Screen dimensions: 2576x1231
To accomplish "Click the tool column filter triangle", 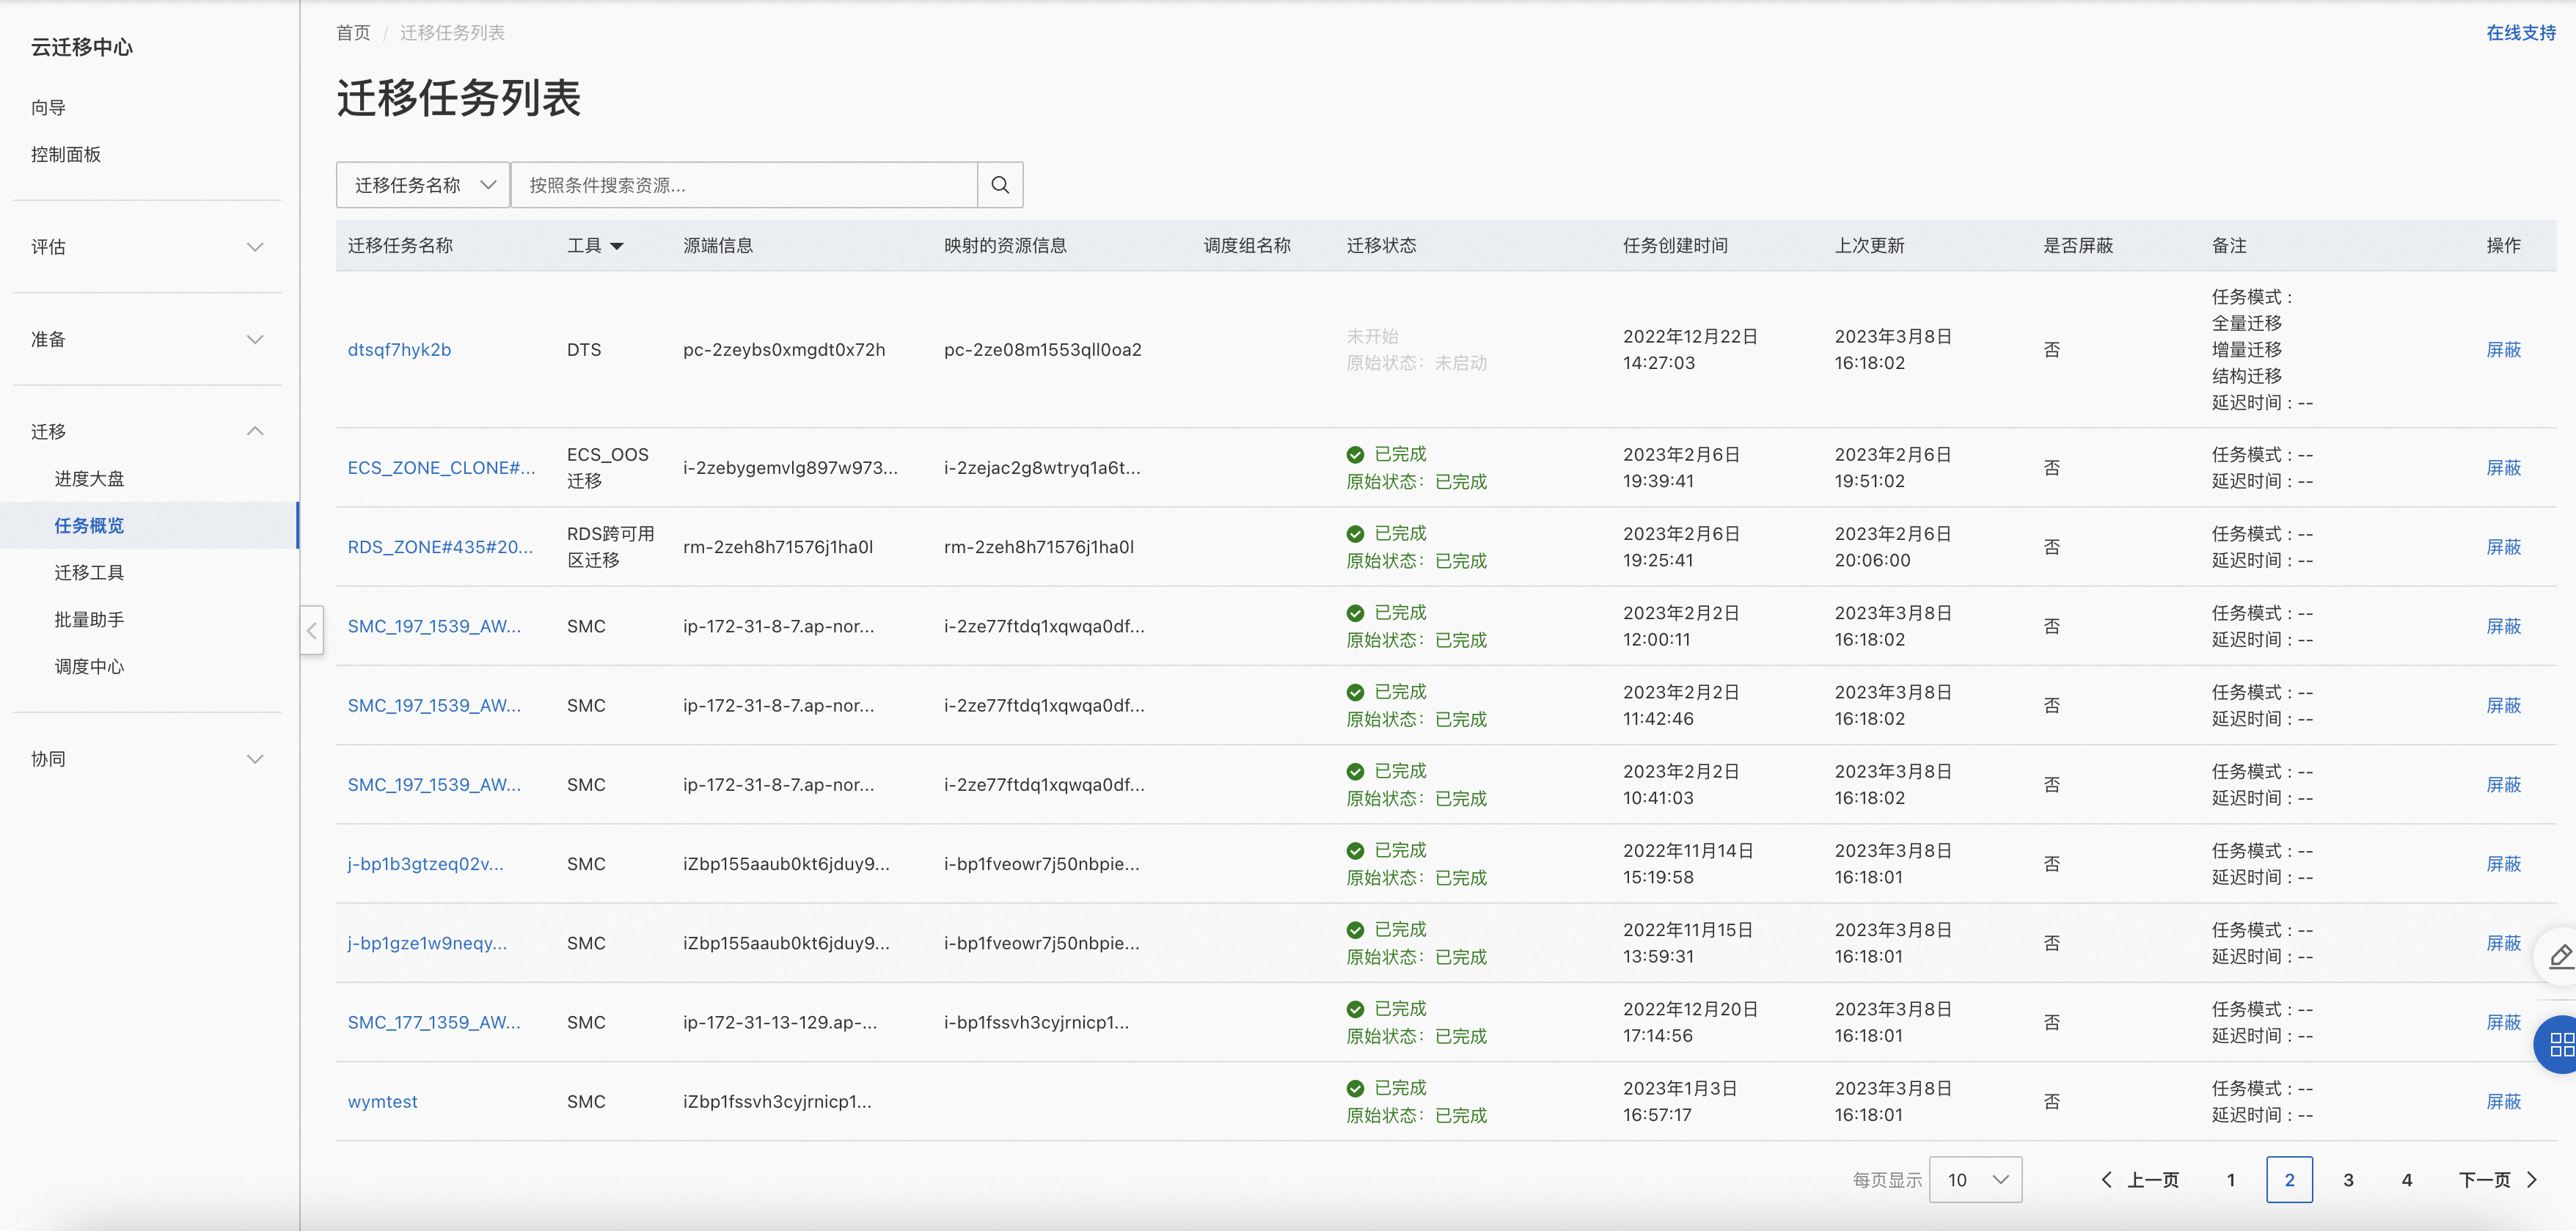I will coord(617,246).
